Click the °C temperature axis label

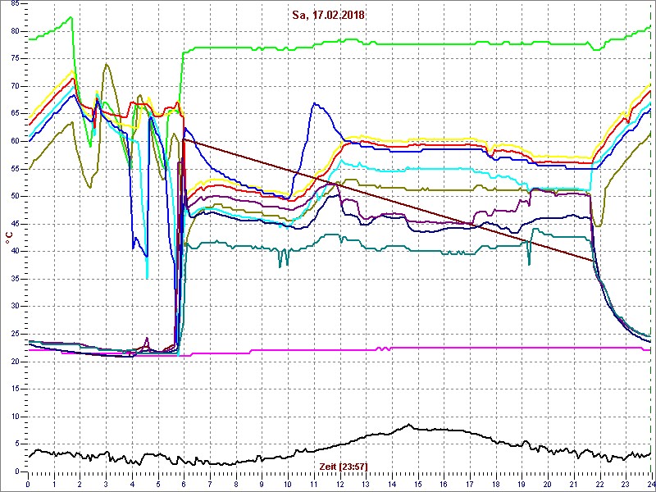click(9, 237)
